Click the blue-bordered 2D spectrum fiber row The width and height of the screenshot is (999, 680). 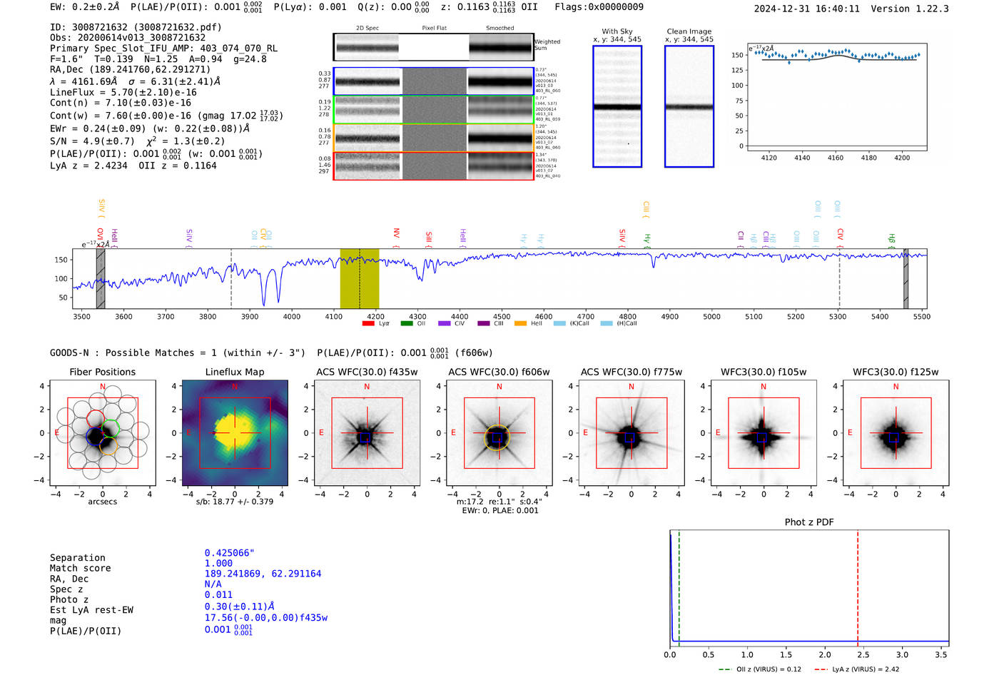(434, 81)
